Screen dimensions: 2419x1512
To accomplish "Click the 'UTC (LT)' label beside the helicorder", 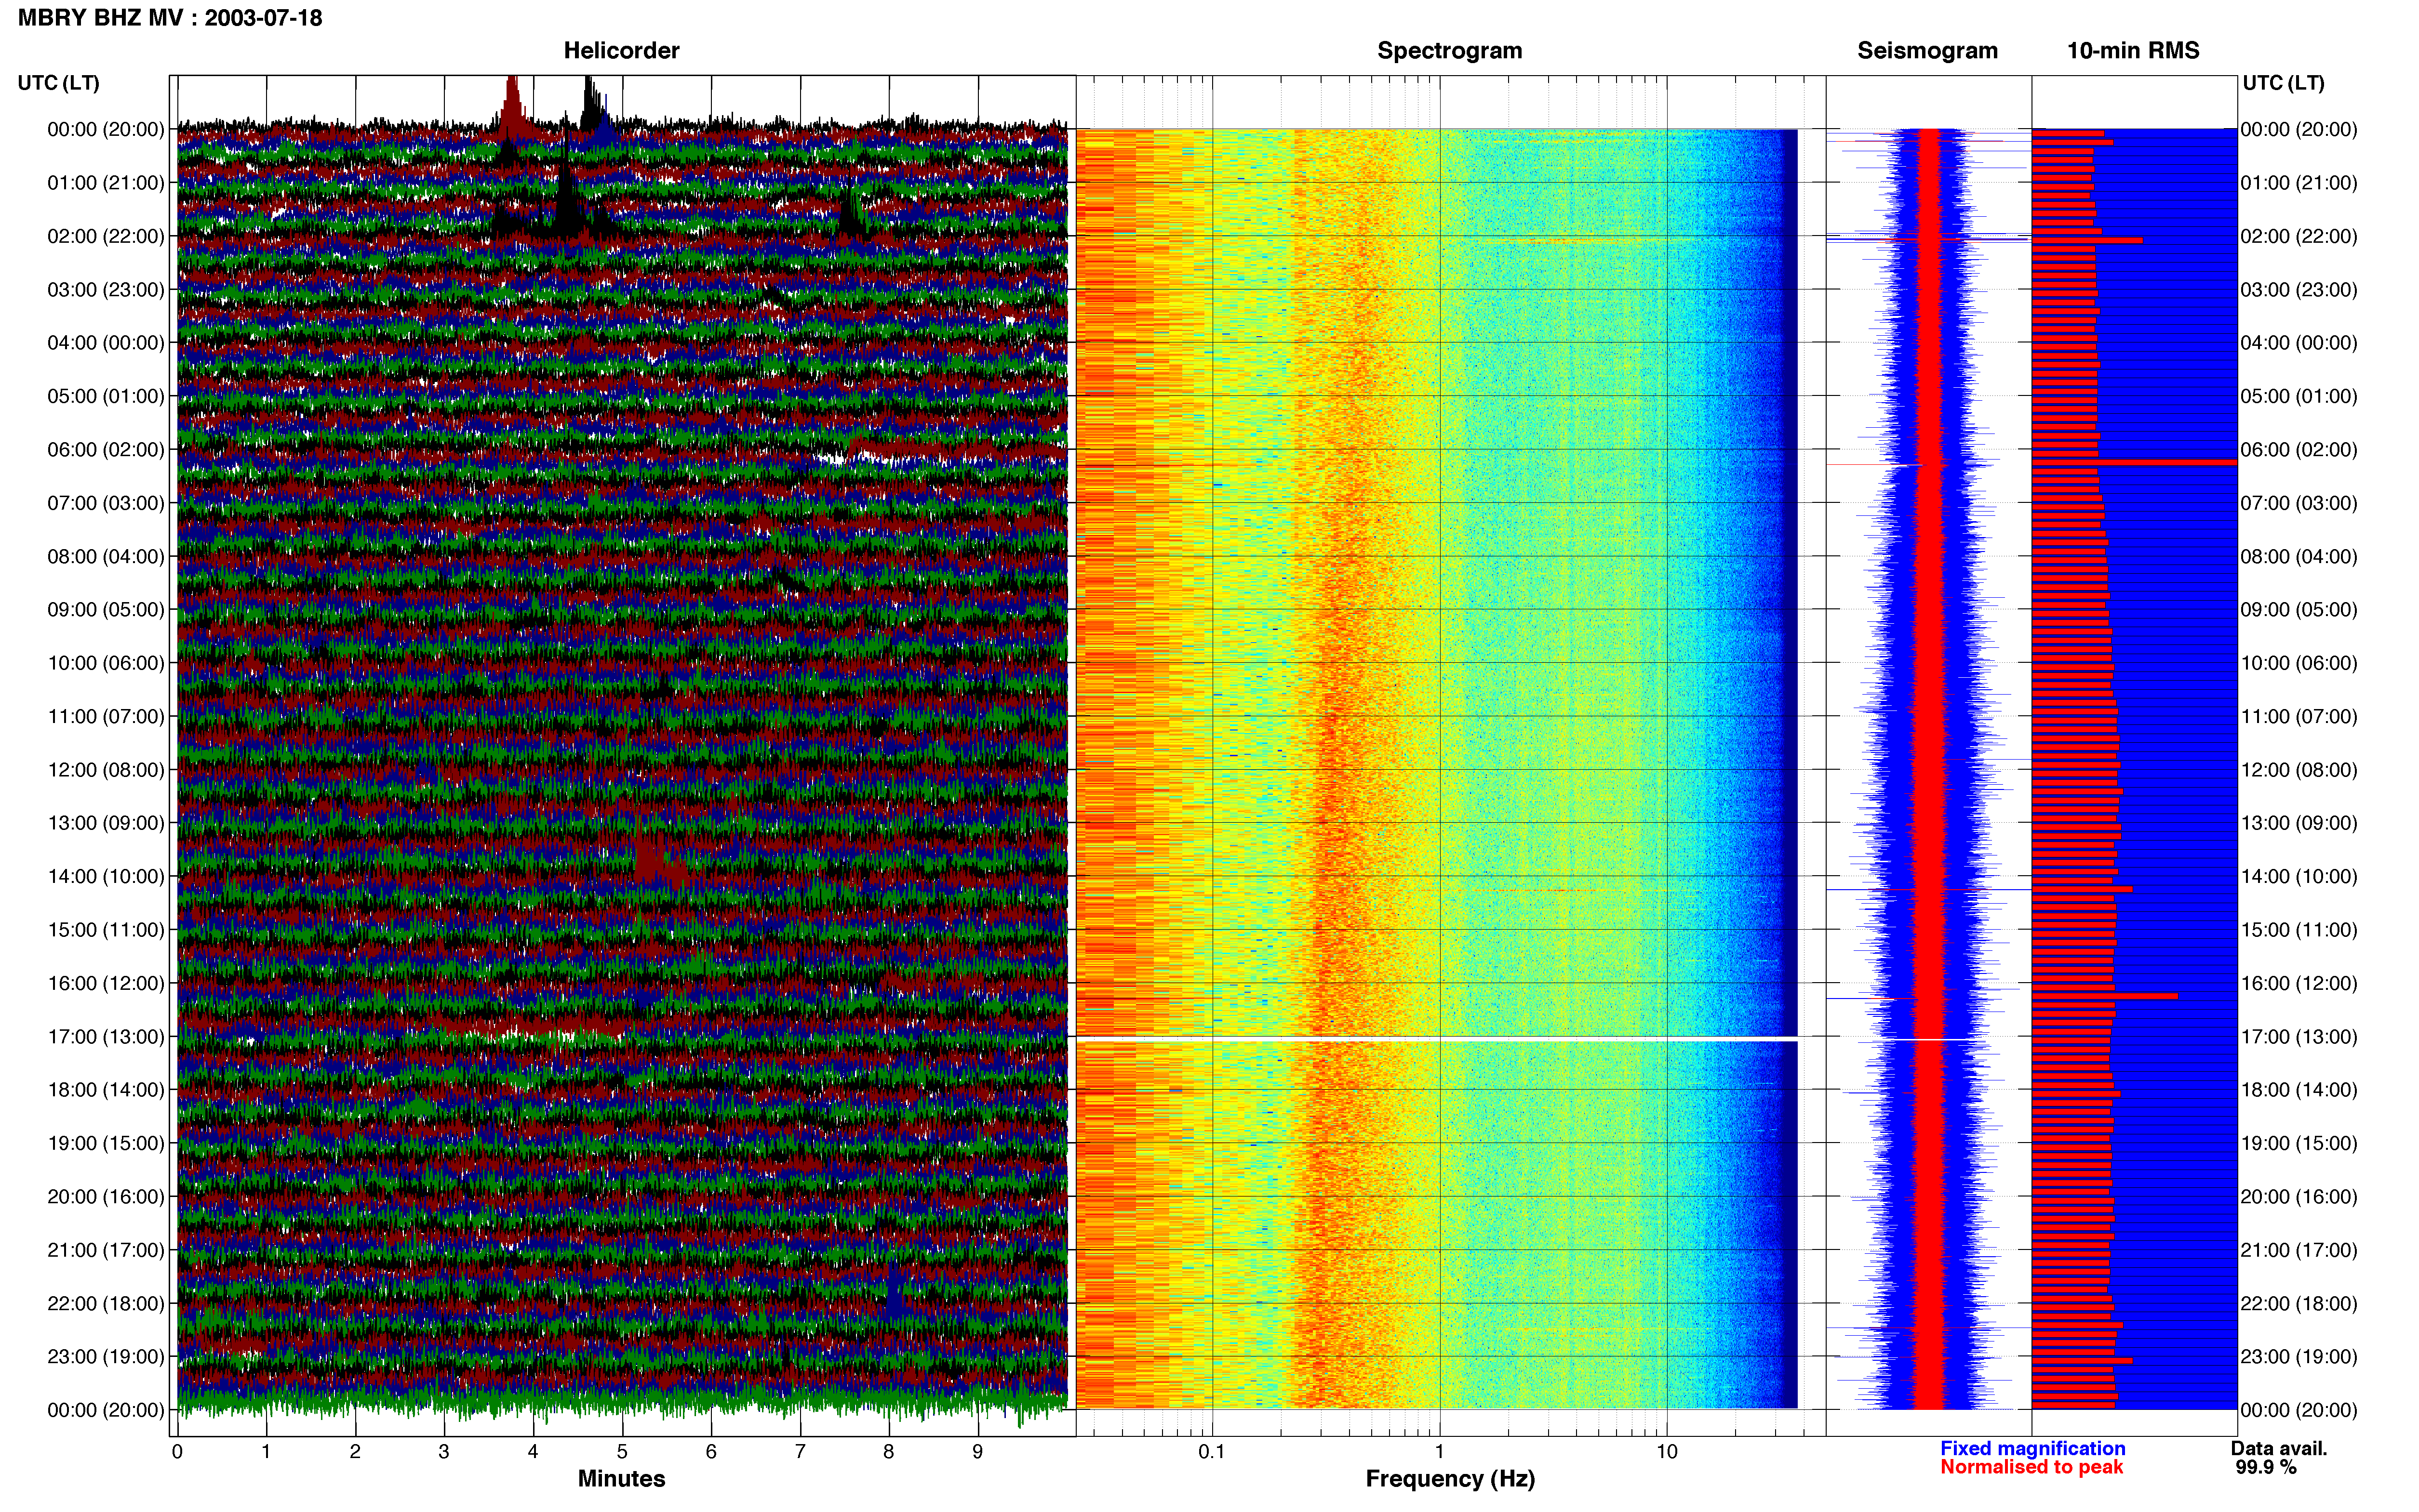I will 58,83.
